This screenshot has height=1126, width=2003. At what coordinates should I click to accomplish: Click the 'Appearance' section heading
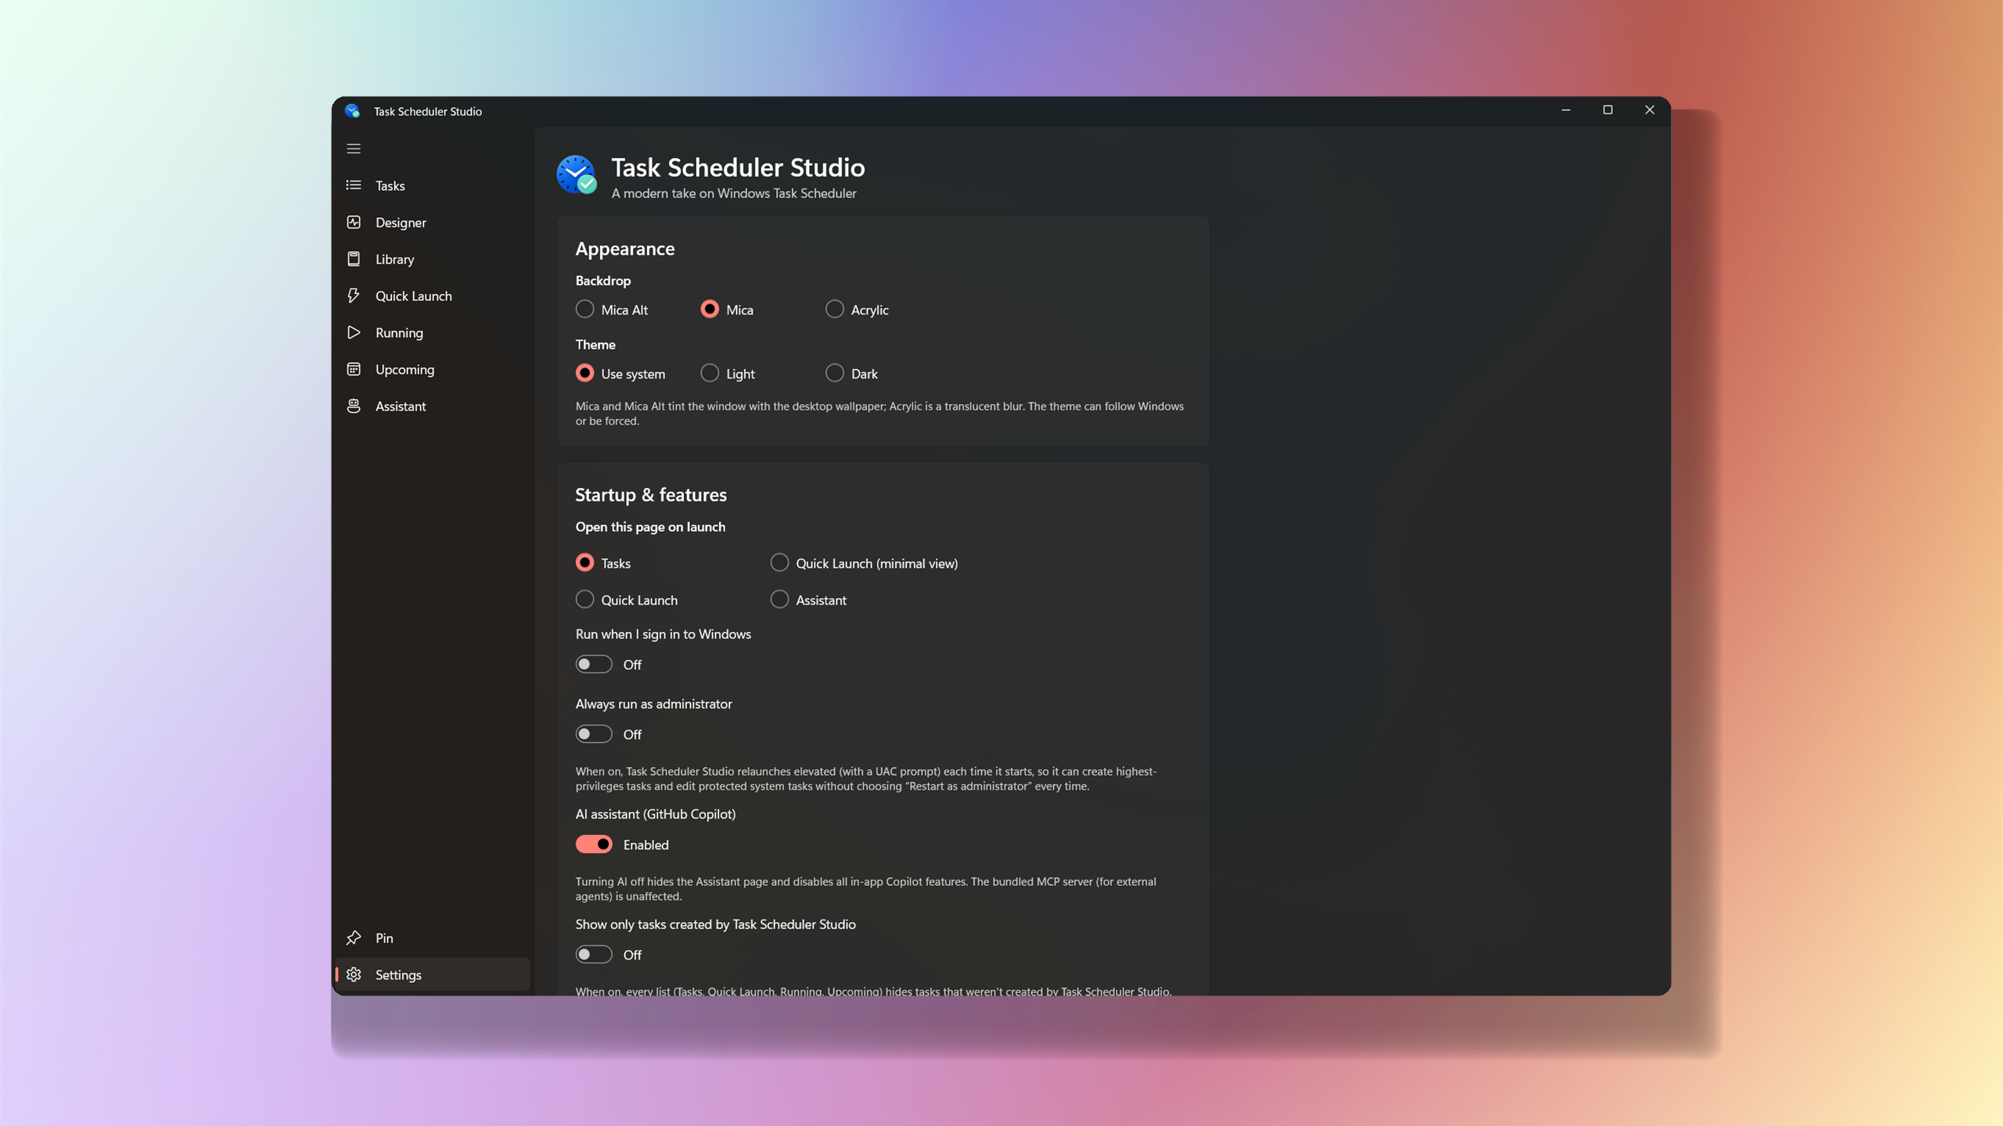624,249
